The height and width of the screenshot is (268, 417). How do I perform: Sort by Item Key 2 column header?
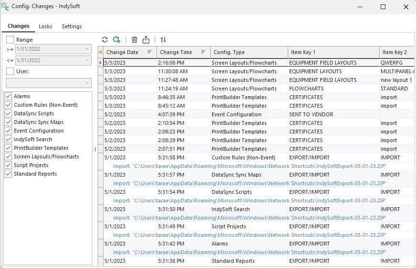pos(397,52)
